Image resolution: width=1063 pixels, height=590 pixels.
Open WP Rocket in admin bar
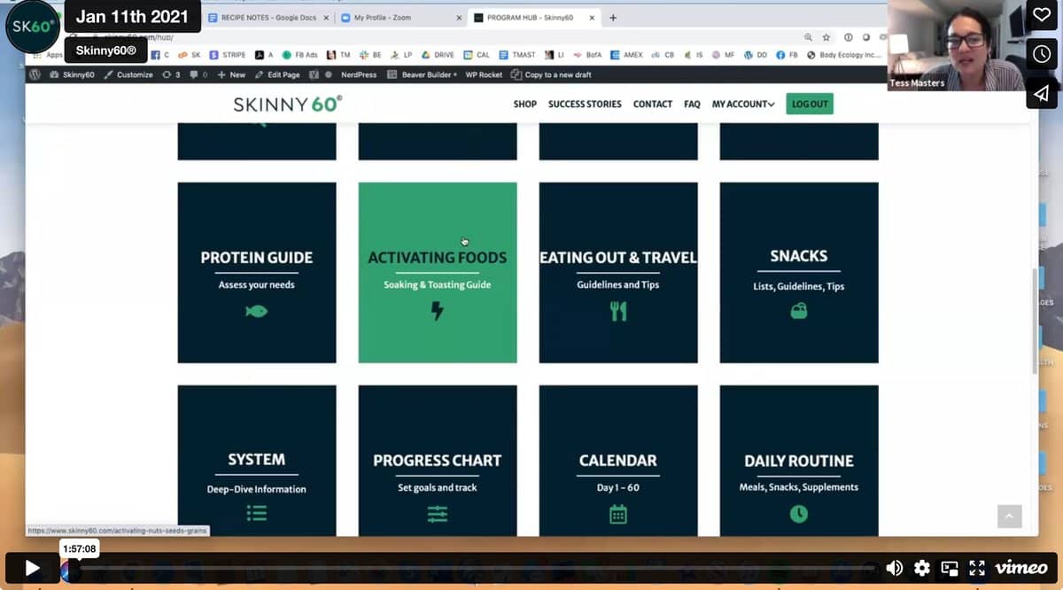(x=484, y=74)
